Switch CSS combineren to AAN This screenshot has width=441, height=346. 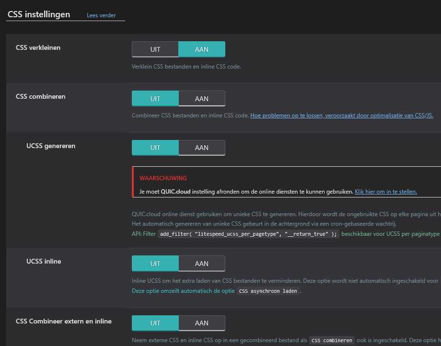point(201,99)
